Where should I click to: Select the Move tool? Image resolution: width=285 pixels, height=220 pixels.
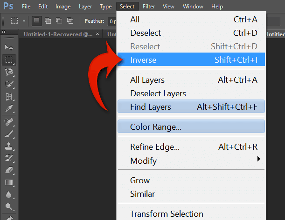pos(9,47)
